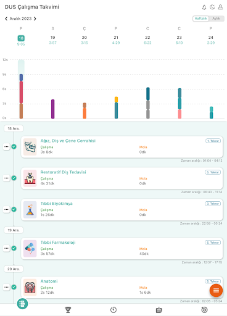Open the Ağız, Diş ve Çene Cerrahisi entry

122,147
